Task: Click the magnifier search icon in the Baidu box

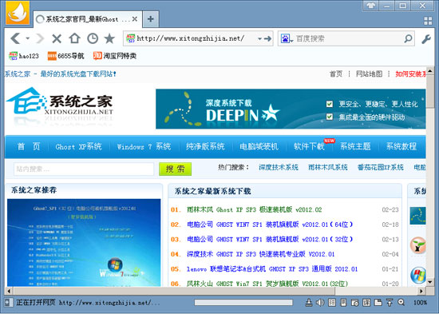Action: tap(408, 38)
